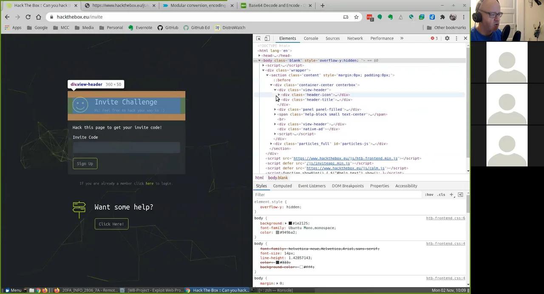Enable the :hov pseudo-class toggle
This screenshot has width=544, height=294.
point(429,194)
